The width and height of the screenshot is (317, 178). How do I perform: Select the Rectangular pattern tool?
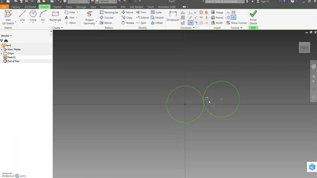109,12
